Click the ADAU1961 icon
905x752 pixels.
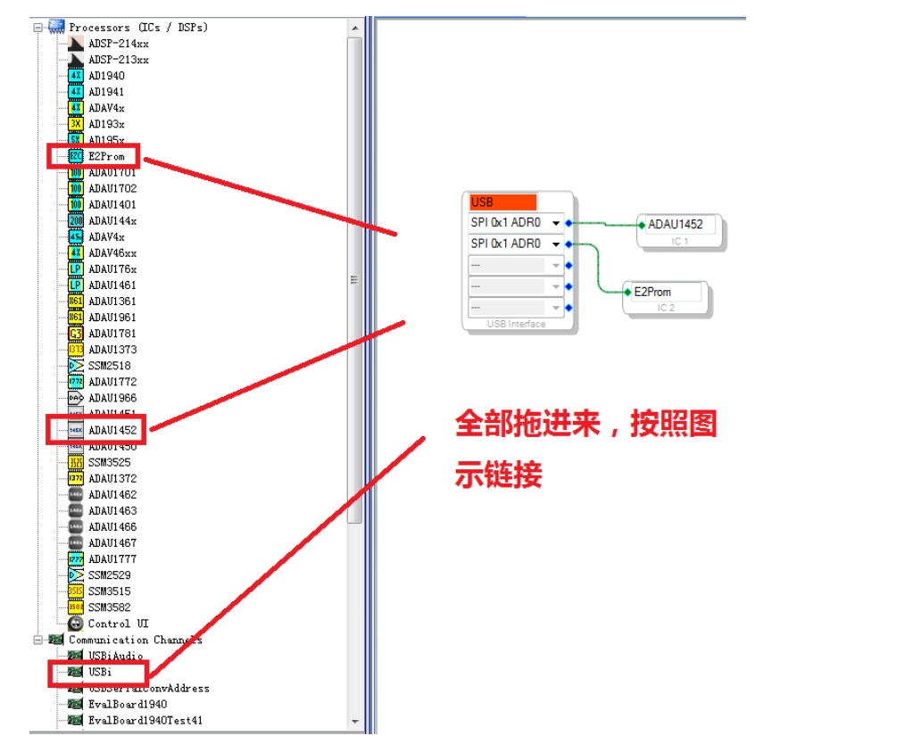pyautogui.click(x=76, y=318)
